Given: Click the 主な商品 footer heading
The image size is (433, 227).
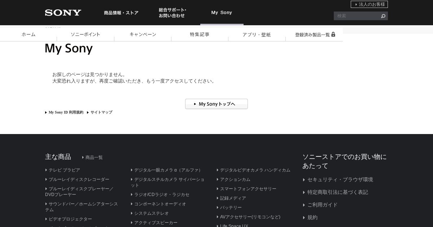Looking at the screenshot, I should pyautogui.click(x=58, y=157).
